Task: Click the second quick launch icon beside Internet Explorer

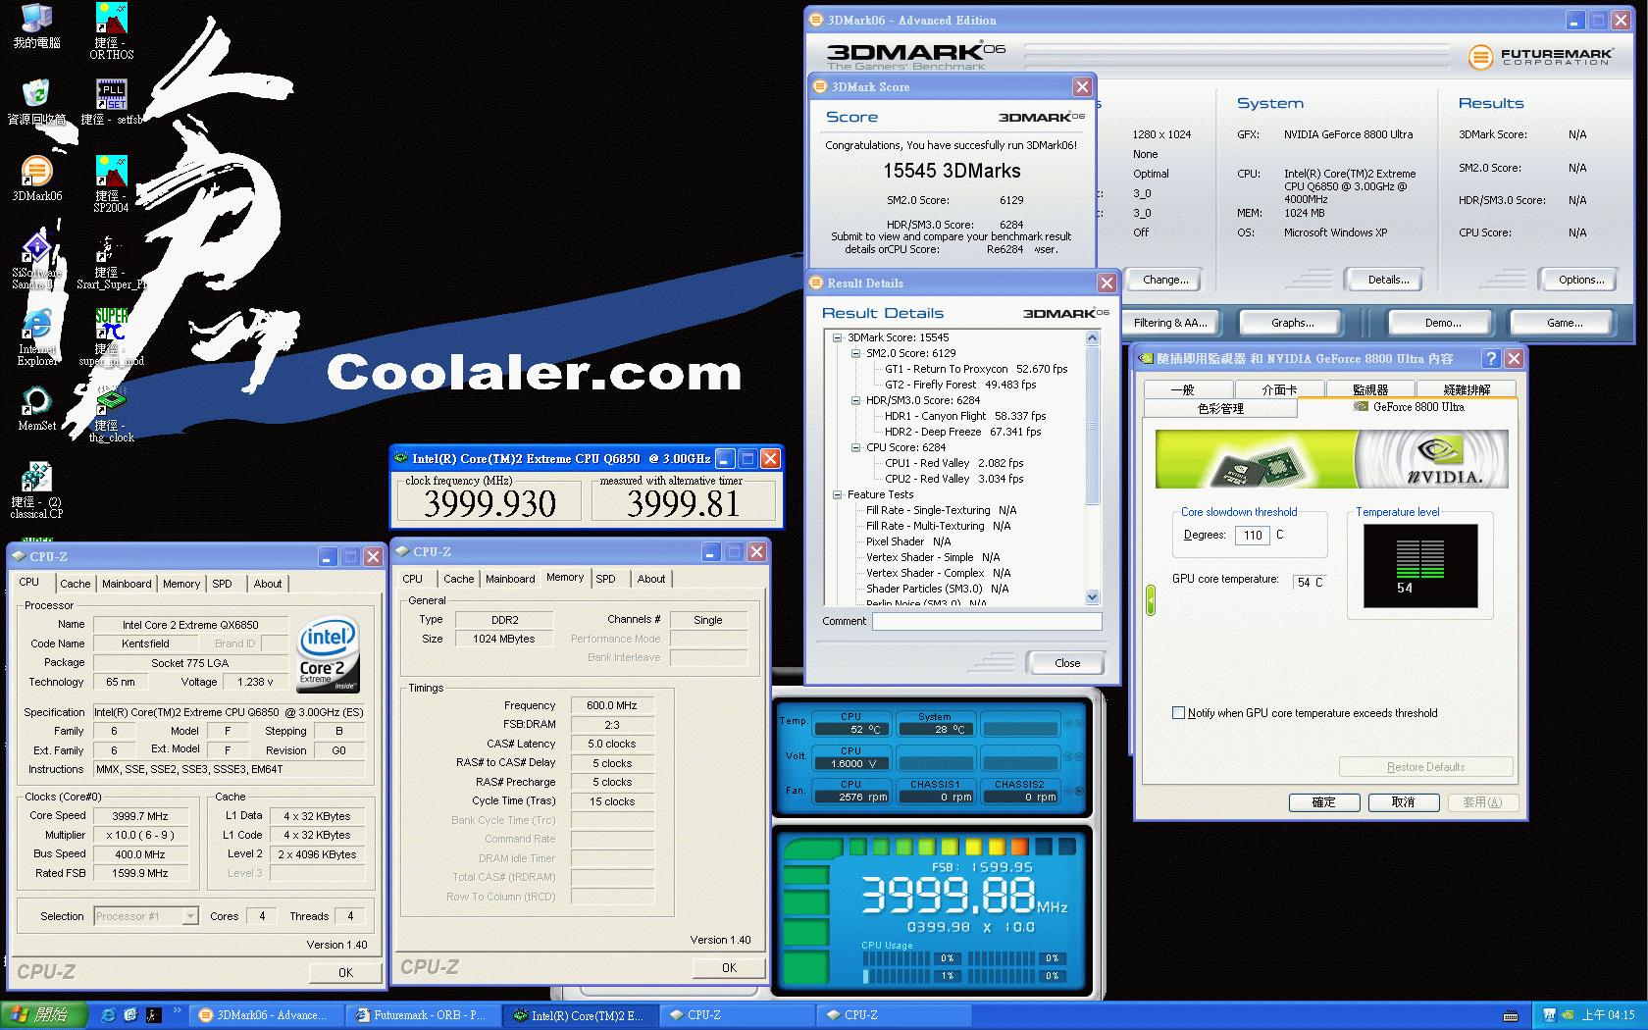Action: point(130,1015)
